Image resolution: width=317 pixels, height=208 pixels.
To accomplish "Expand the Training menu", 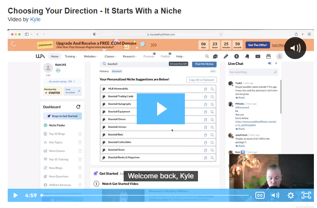I will (x=71, y=56).
